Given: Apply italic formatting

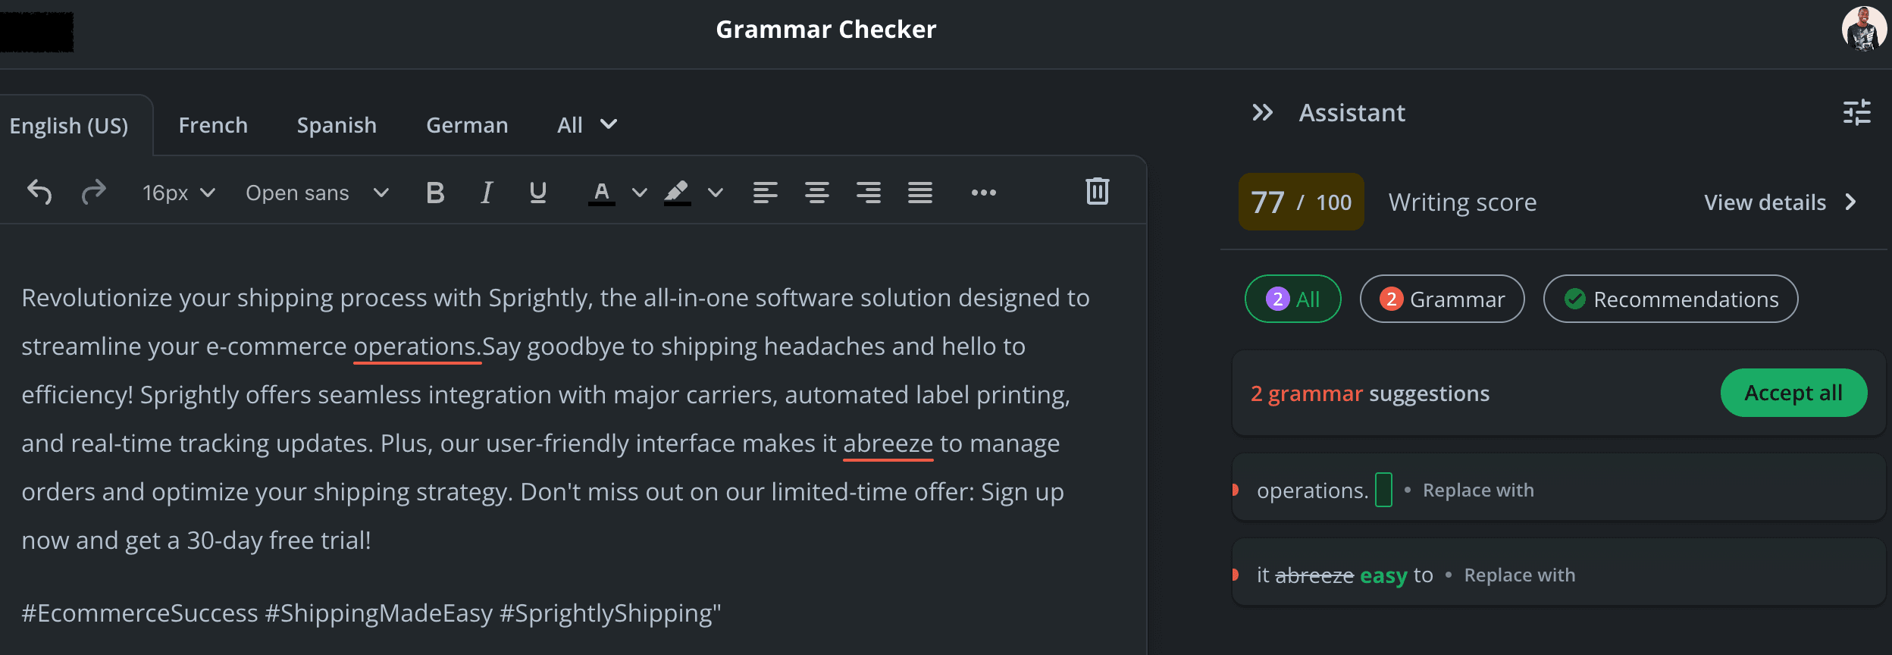Looking at the screenshot, I should (486, 193).
